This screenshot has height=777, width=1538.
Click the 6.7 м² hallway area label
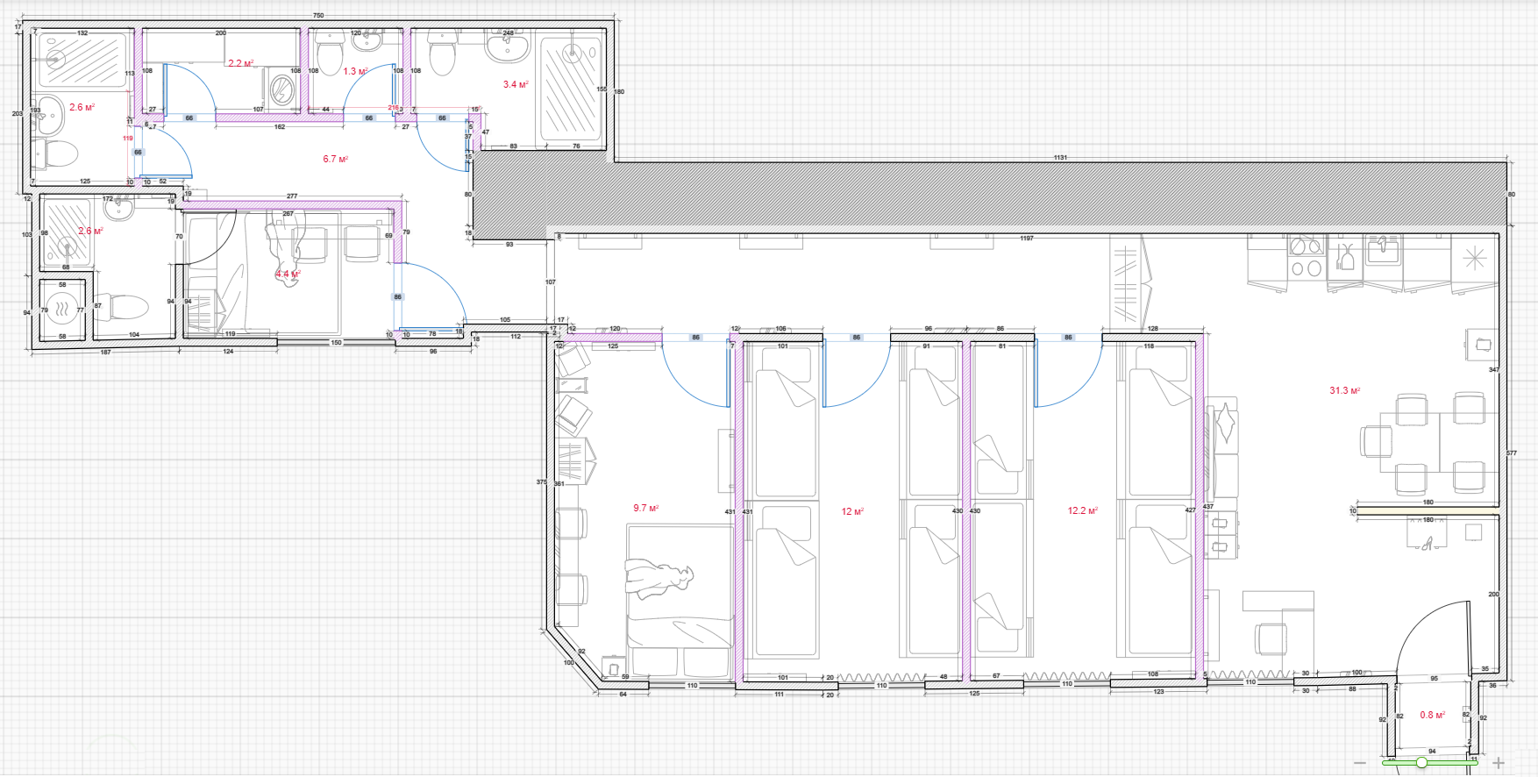(335, 160)
